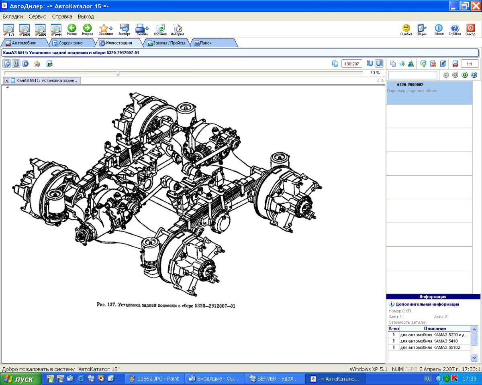
Task: Click the green-eye image tool icon
Action: point(50,64)
